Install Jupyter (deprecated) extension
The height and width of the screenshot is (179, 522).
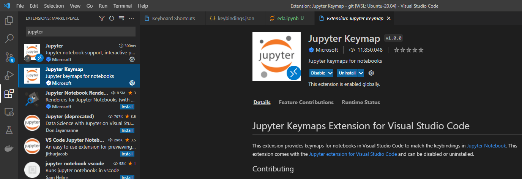[127, 130]
